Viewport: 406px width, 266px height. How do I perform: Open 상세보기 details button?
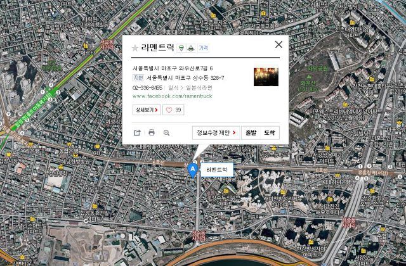tap(147, 110)
